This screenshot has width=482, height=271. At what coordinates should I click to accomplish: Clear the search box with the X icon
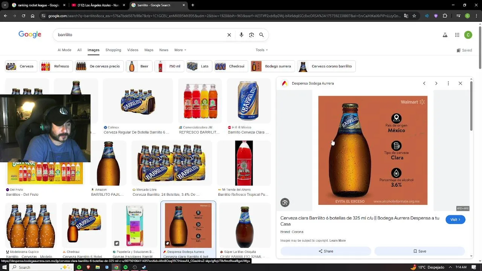click(229, 35)
